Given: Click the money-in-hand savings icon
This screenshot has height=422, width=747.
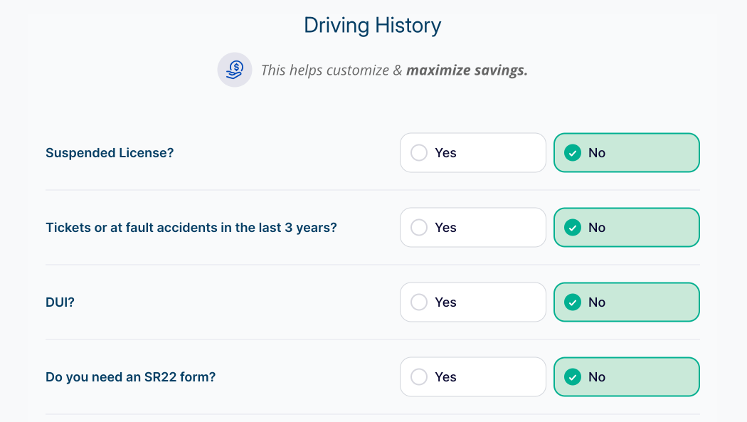Looking at the screenshot, I should pyautogui.click(x=235, y=70).
